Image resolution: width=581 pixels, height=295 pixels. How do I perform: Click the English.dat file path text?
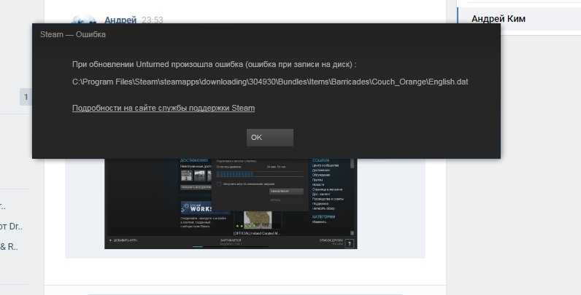(270, 82)
